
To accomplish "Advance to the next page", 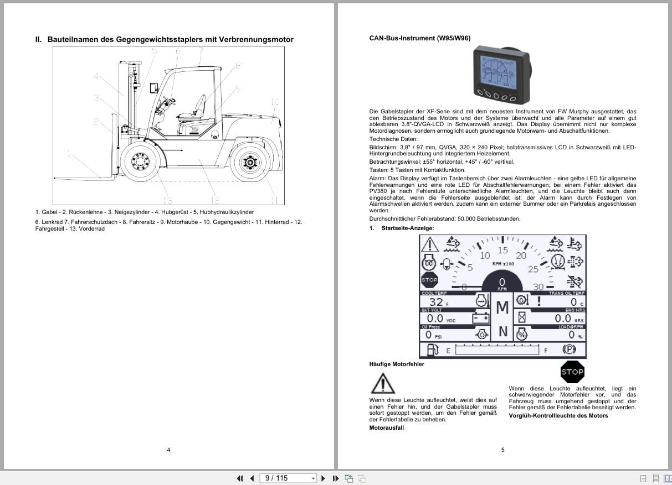I will click(x=324, y=478).
